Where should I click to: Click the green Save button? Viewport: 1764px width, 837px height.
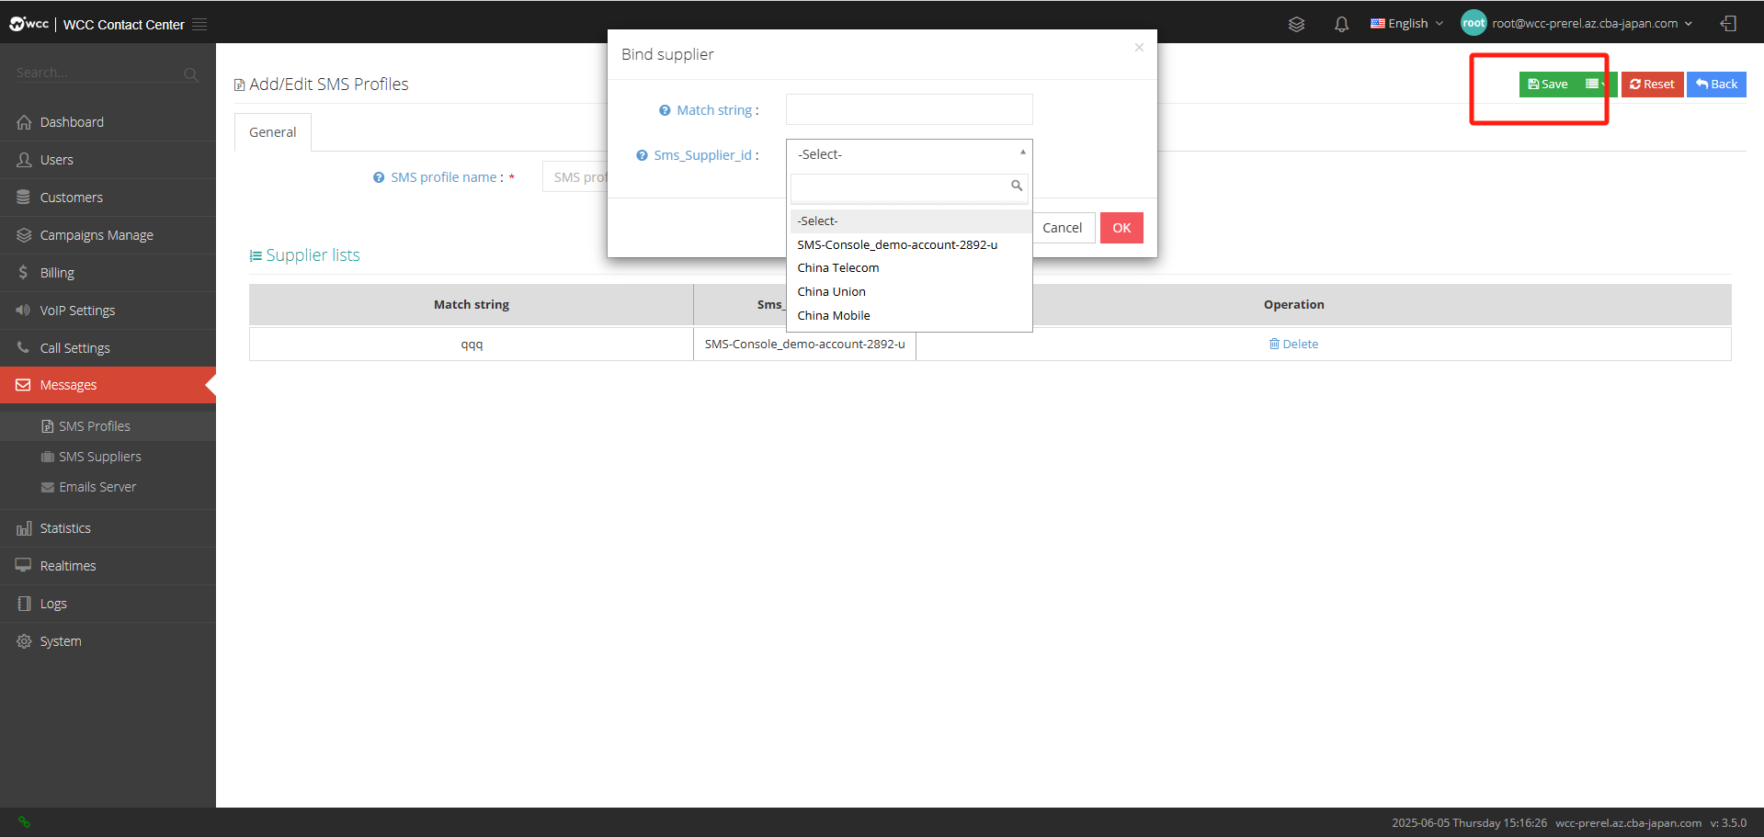tap(1549, 84)
